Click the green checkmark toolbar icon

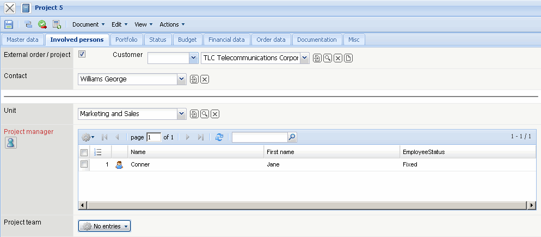pyautogui.click(x=42, y=24)
